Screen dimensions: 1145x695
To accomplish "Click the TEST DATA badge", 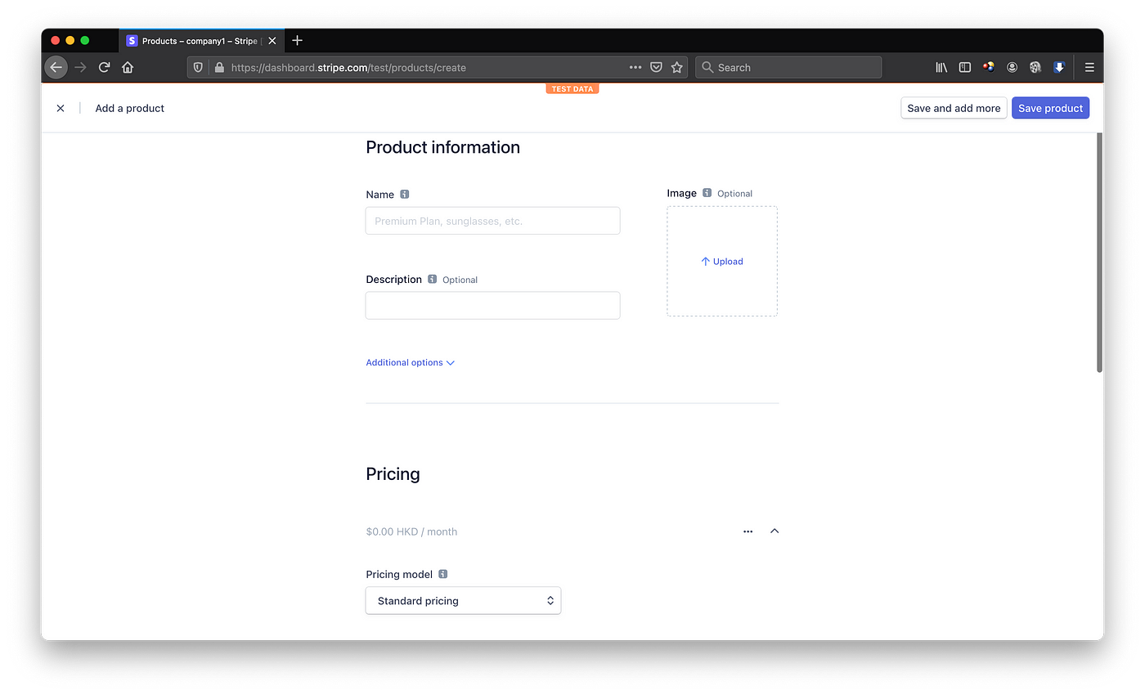I will 572,88.
